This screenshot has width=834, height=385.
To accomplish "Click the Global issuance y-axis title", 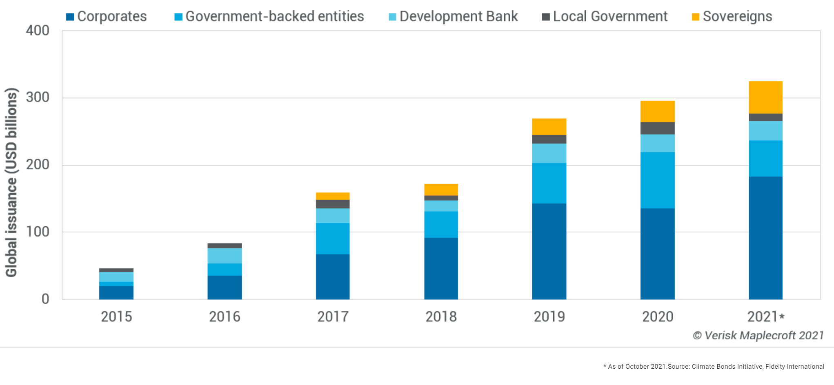I will click(x=13, y=179).
